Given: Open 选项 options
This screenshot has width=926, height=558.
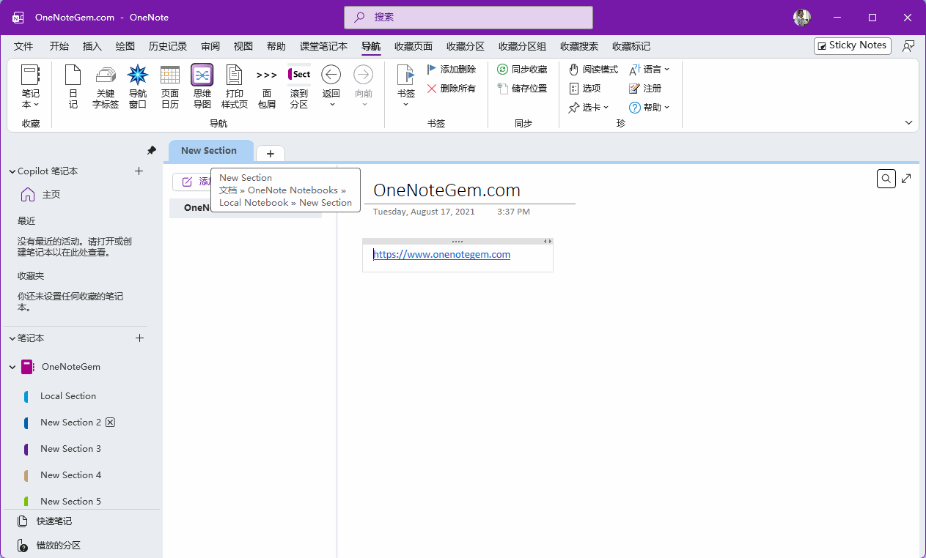Looking at the screenshot, I should coord(585,89).
